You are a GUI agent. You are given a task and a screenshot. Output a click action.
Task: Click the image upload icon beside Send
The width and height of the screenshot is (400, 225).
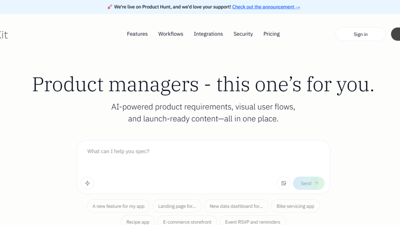tap(284, 183)
